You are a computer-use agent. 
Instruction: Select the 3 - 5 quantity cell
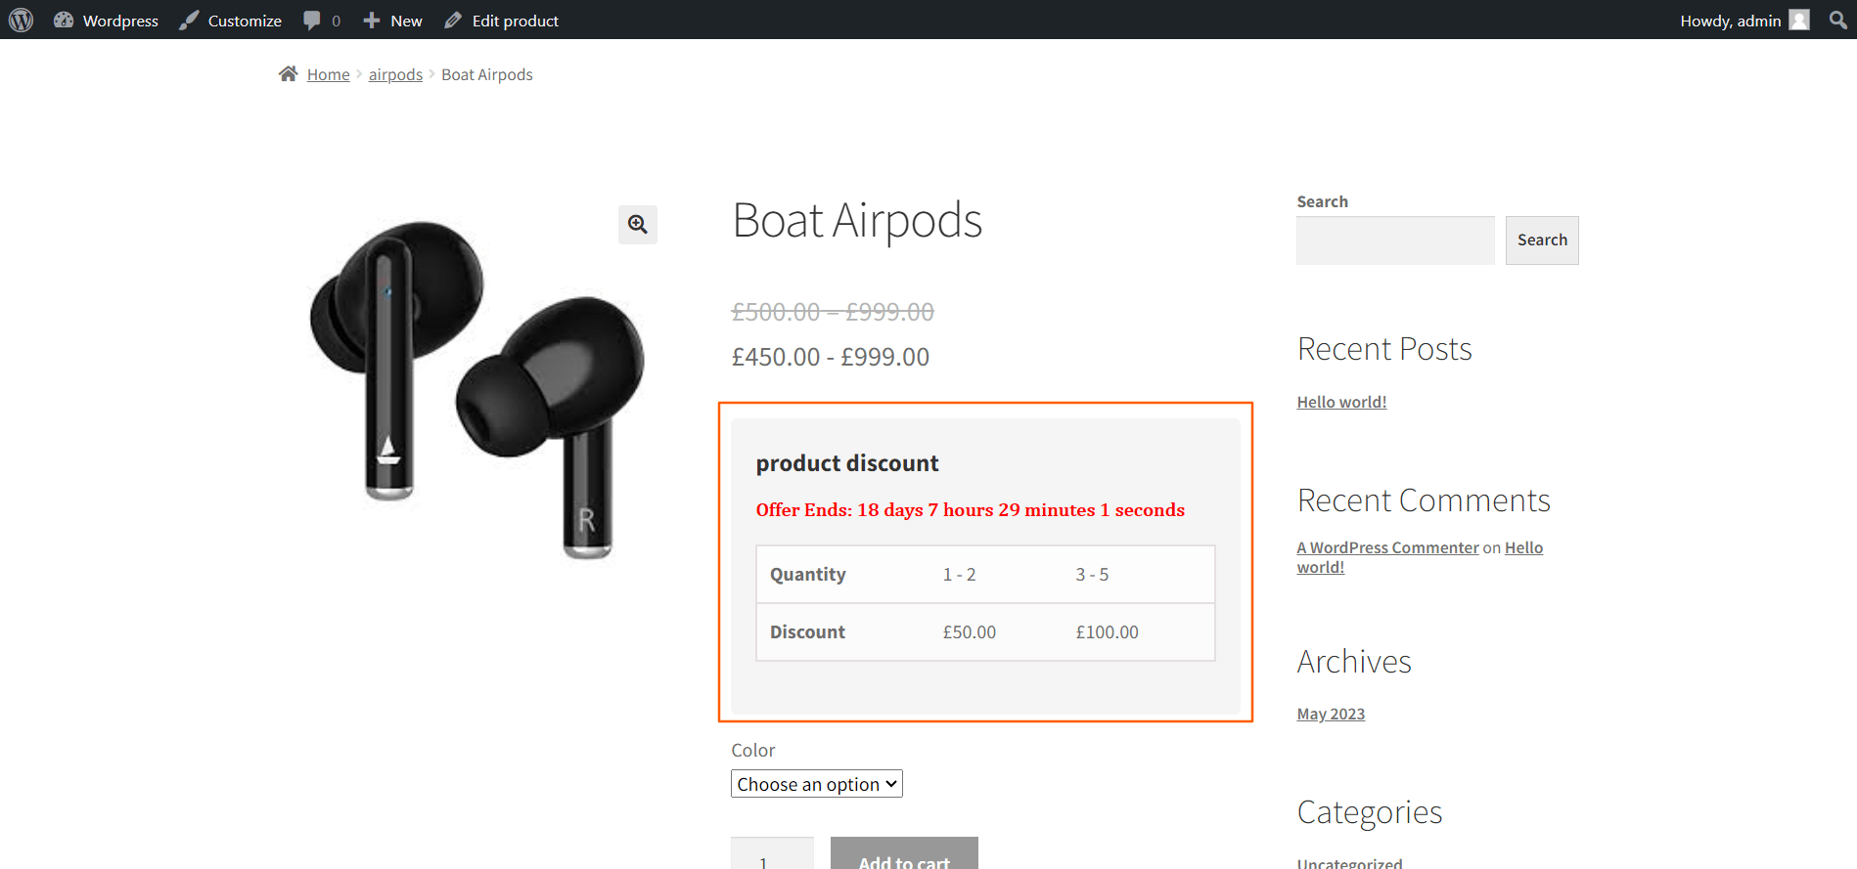pos(1092,575)
